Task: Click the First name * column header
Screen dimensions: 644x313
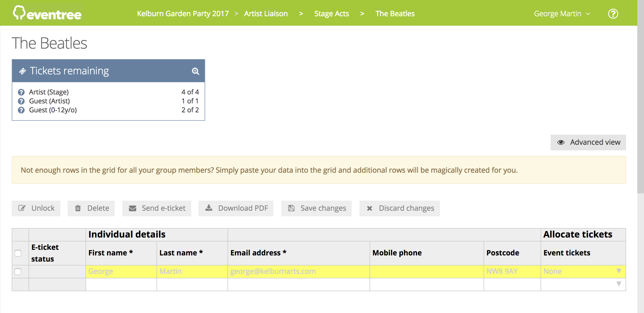Action: (x=121, y=253)
